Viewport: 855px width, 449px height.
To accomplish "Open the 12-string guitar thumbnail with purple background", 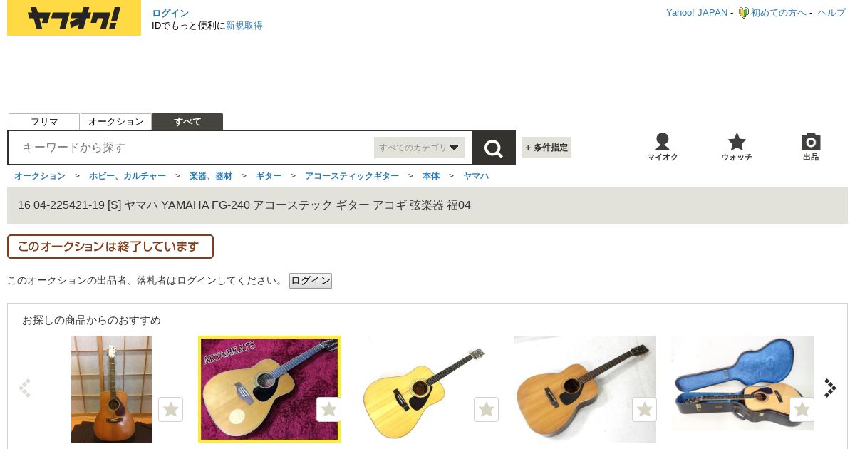I will (269, 389).
